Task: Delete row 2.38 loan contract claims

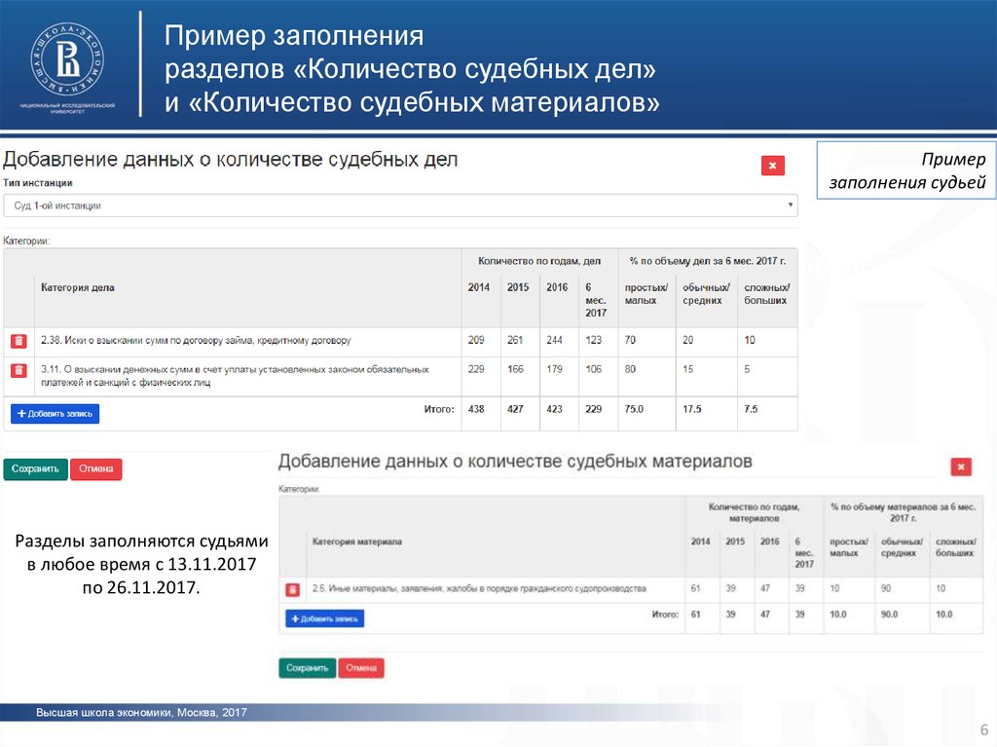Action: [18, 341]
